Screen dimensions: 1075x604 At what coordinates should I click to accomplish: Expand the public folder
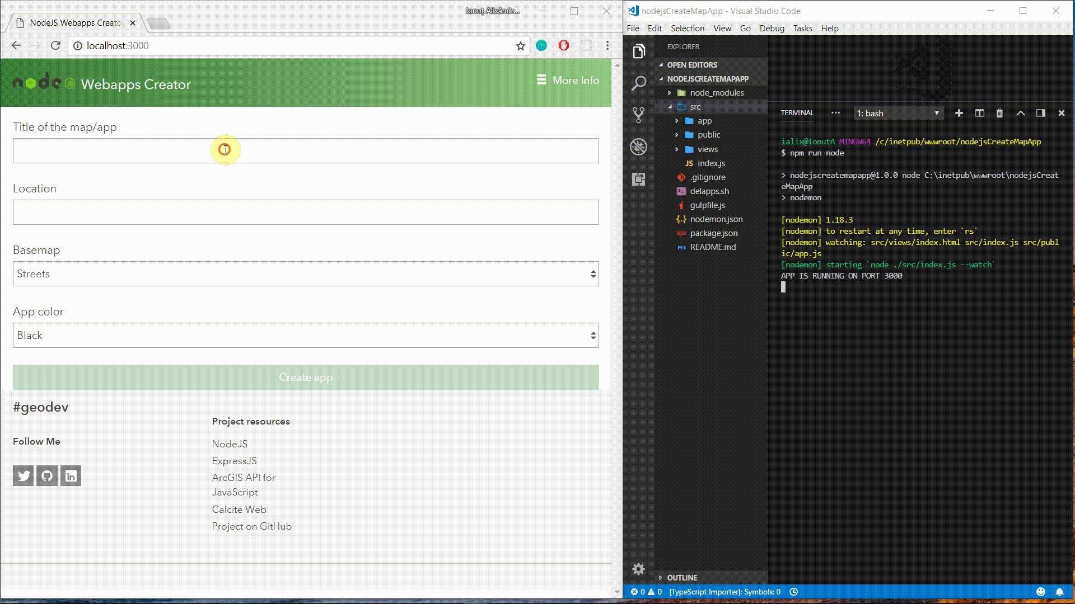pos(711,135)
